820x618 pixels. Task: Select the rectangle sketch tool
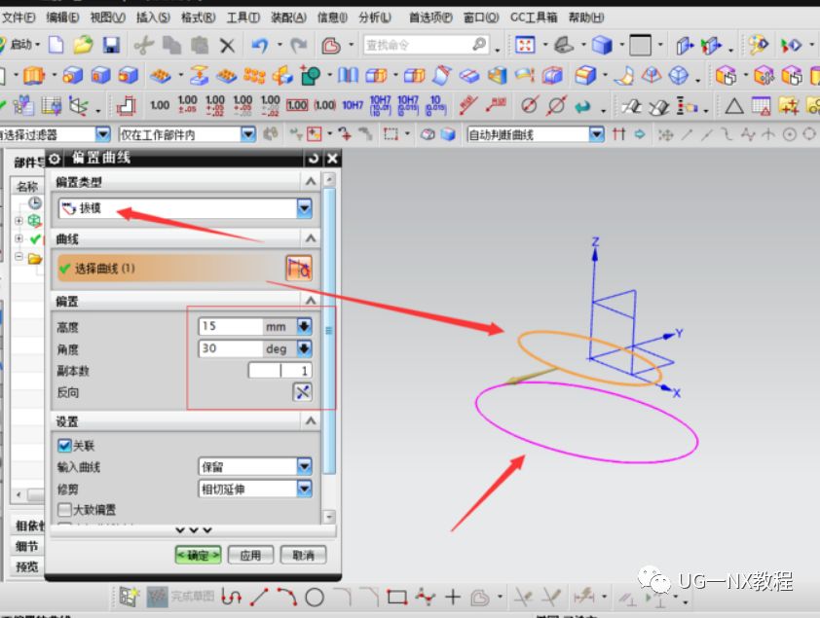click(x=397, y=598)
